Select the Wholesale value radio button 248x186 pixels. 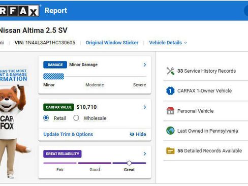tap(76, 118)
